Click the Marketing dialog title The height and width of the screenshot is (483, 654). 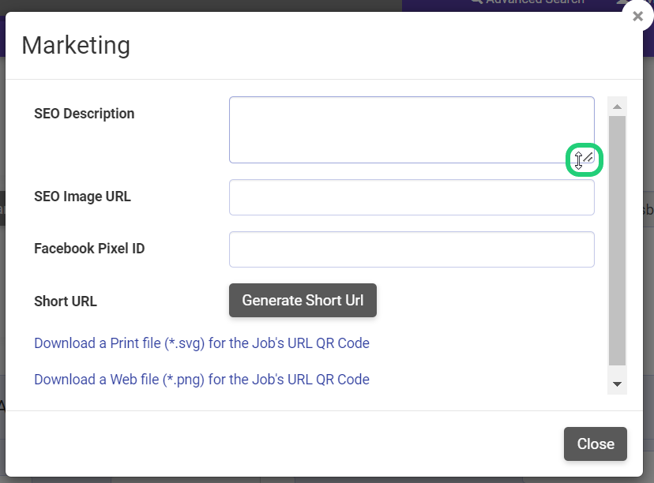76,45
